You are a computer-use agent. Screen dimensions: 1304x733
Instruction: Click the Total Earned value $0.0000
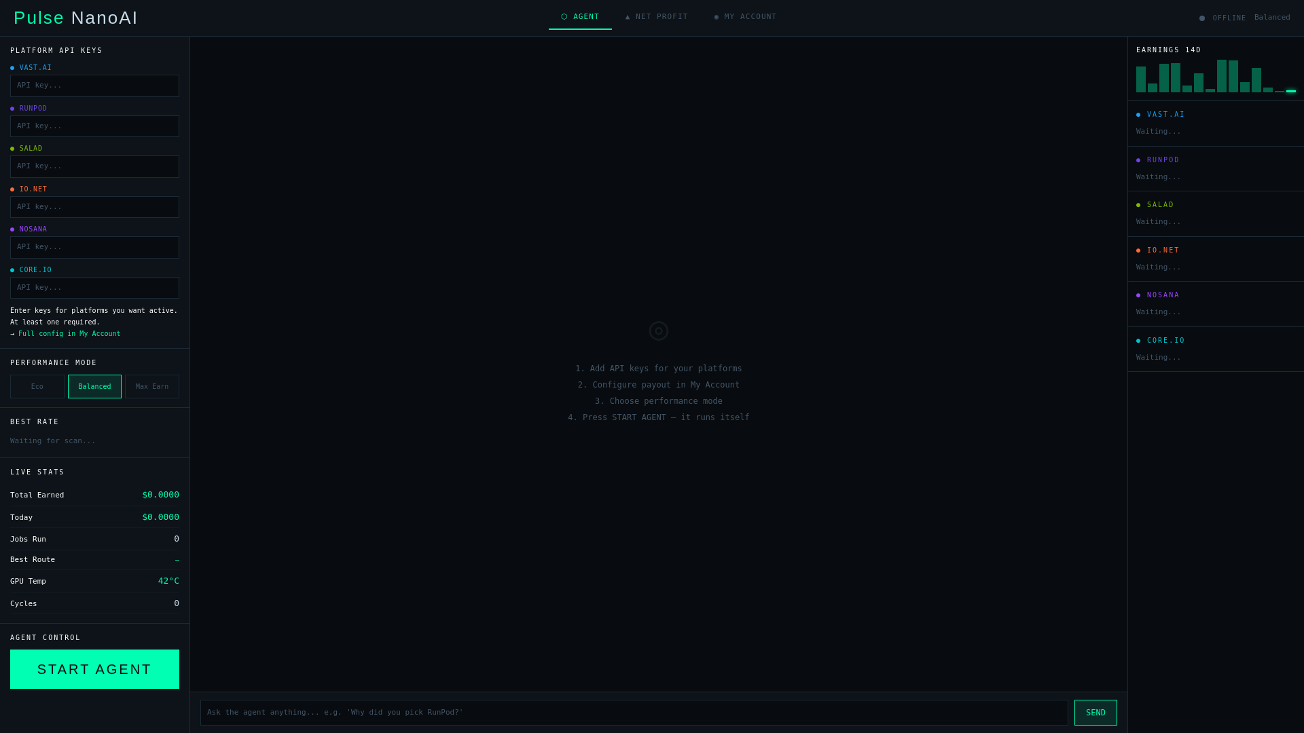tap(161, 495)
